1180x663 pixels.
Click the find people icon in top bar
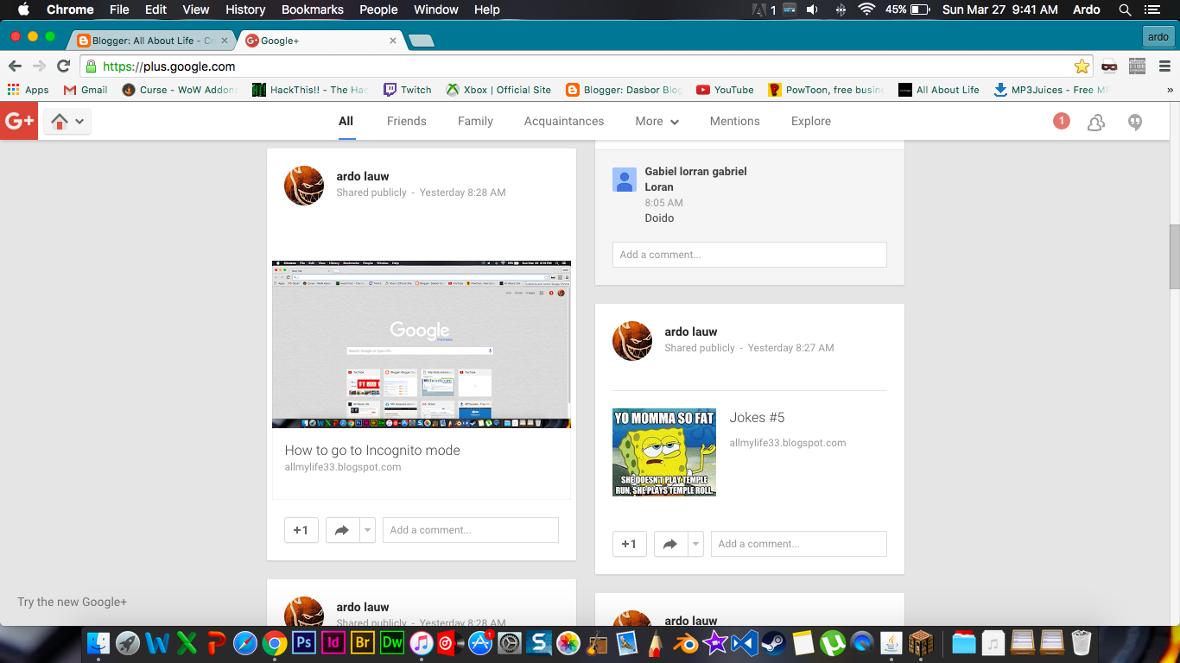coord(1095,122)
